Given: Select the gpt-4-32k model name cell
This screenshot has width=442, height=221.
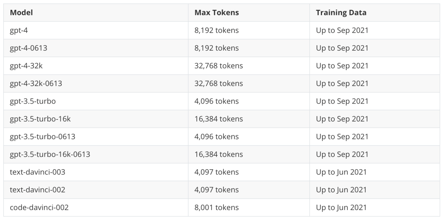Looking at the screenshot, I should [x=26, y=66].
